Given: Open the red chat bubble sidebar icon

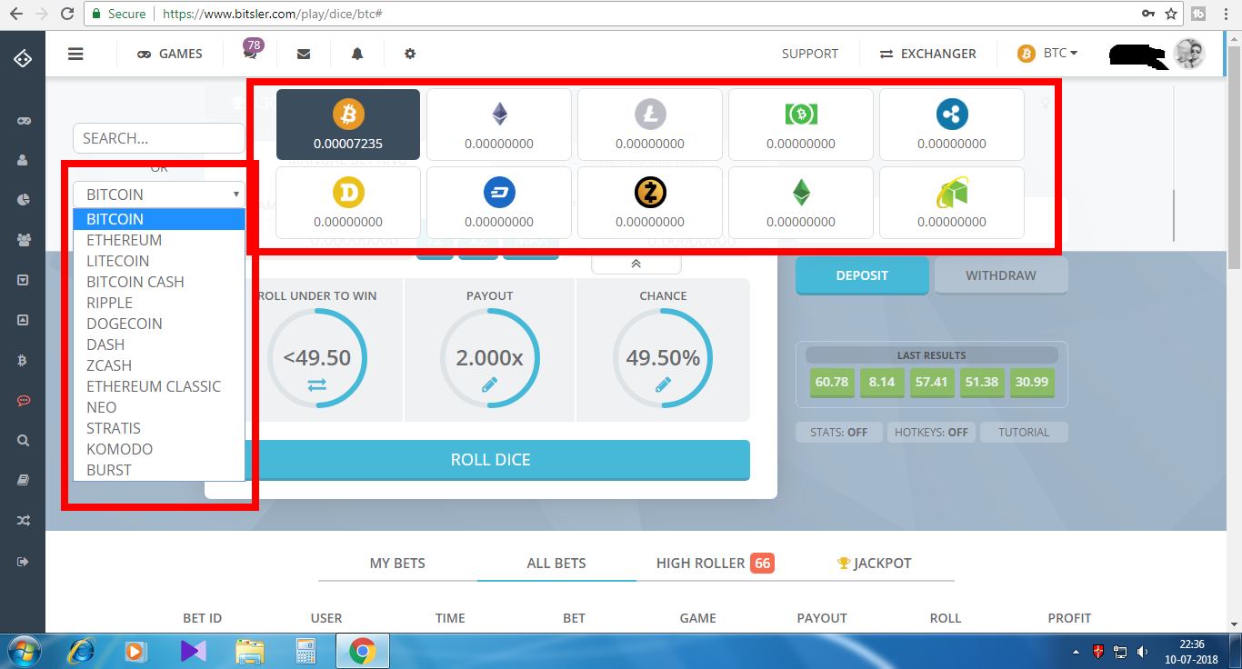Looking at the screenshot, I should (x=23, y=400).
